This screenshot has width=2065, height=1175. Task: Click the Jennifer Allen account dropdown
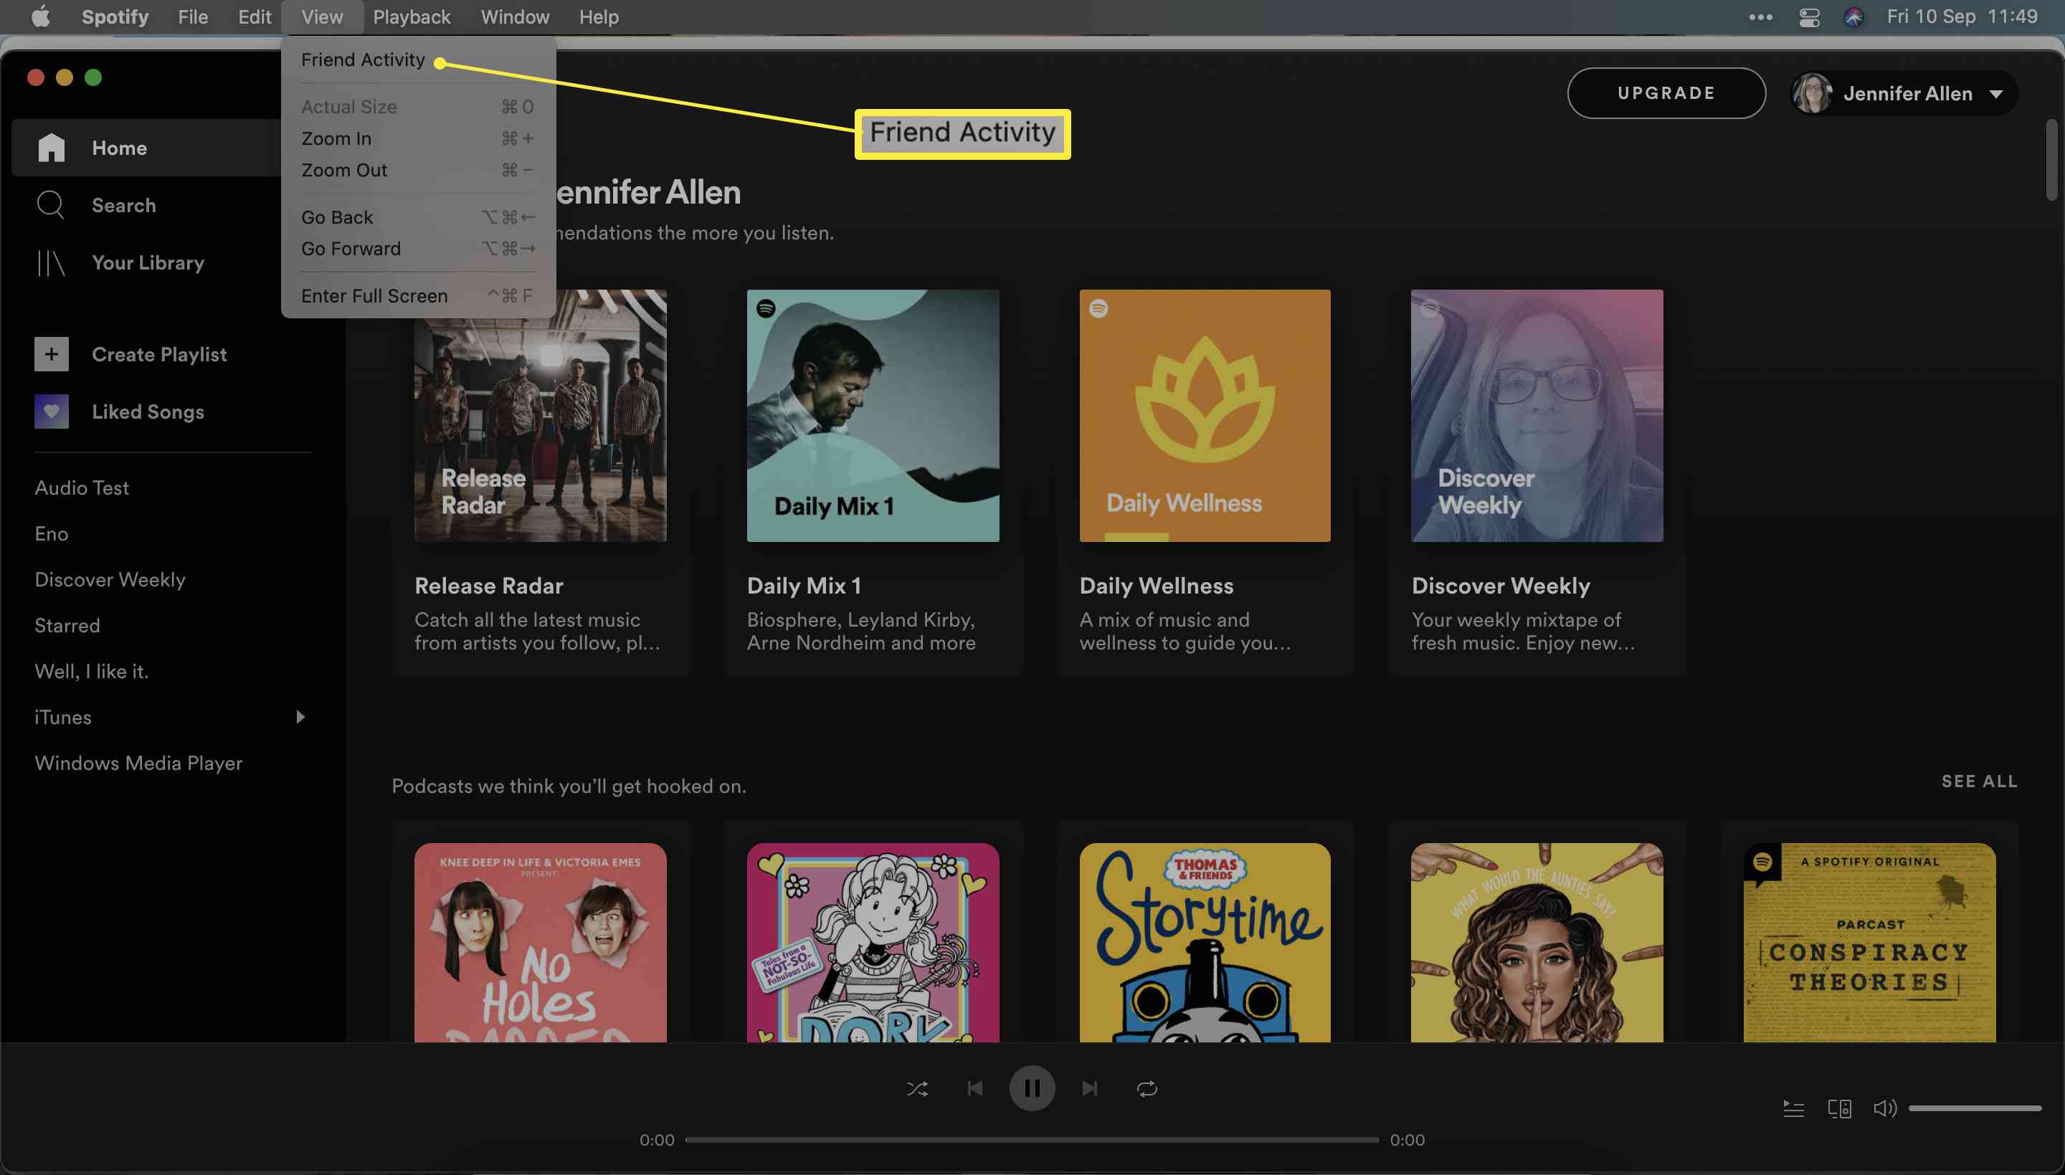click(1909, 92)
